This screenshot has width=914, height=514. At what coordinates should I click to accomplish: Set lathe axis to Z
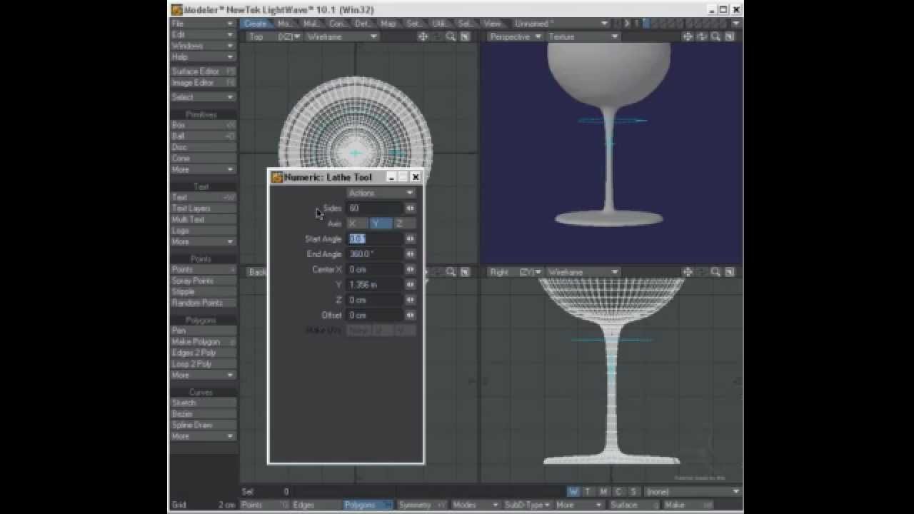(x=398, y=223)
